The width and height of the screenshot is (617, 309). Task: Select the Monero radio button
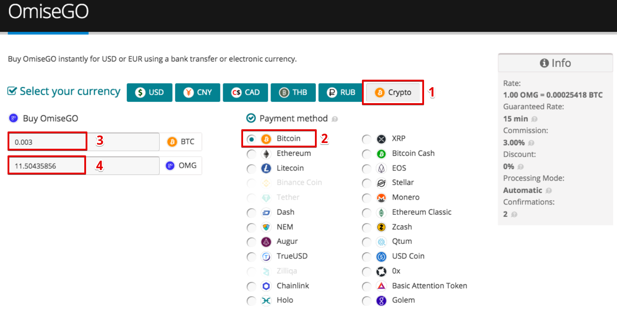[x=367, y=198]
